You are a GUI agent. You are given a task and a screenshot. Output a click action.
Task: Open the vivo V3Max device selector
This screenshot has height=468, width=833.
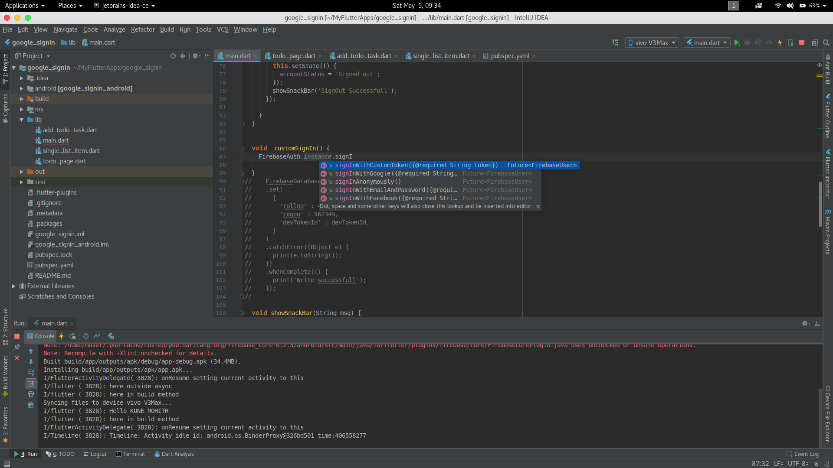pyautogui.click(x=651, y=42)
